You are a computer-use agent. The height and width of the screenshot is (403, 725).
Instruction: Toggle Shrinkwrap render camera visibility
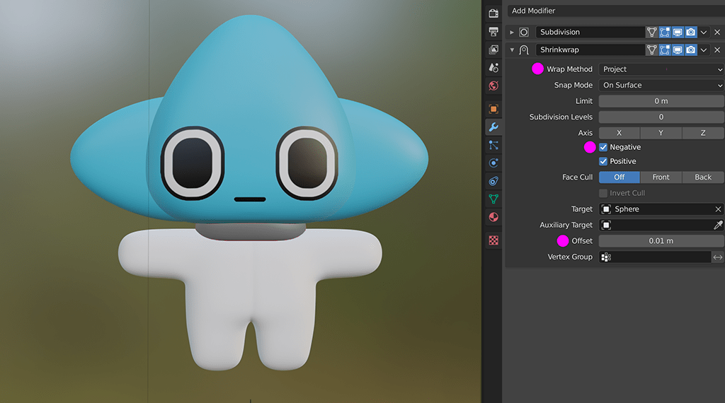690,49
